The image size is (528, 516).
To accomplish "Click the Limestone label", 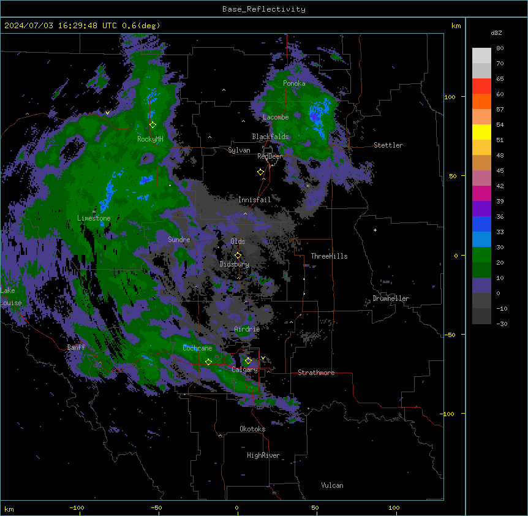I will (94, 218).
